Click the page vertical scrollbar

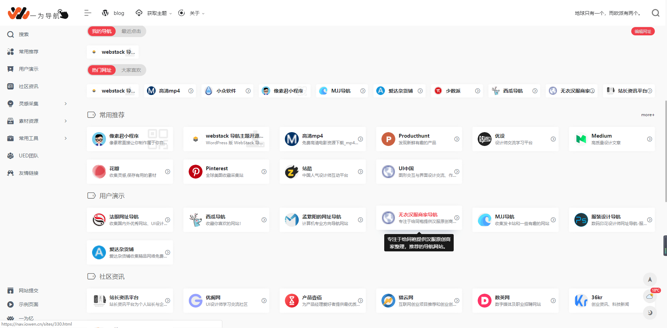click(x=665, y=151)
